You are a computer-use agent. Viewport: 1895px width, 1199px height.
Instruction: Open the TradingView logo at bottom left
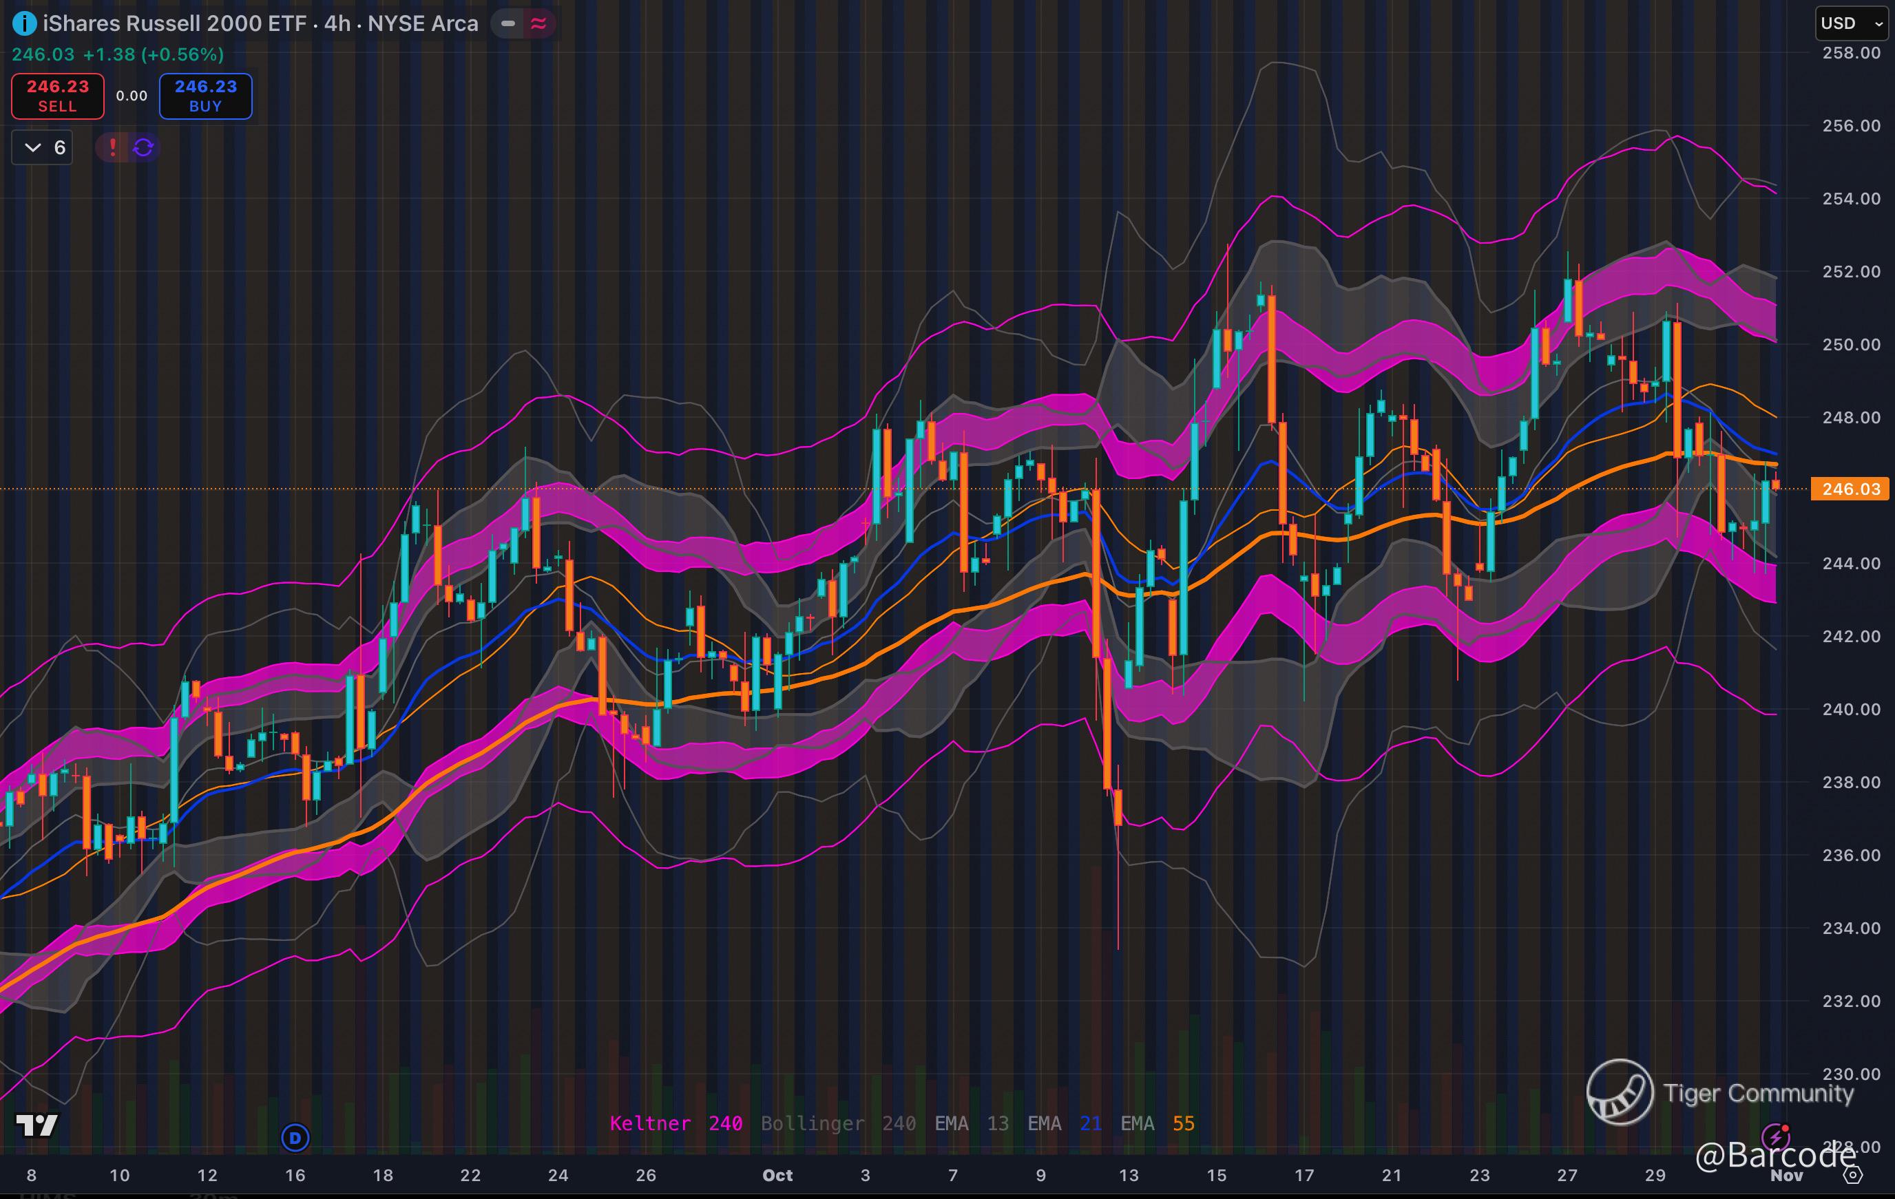(37, 1125)
